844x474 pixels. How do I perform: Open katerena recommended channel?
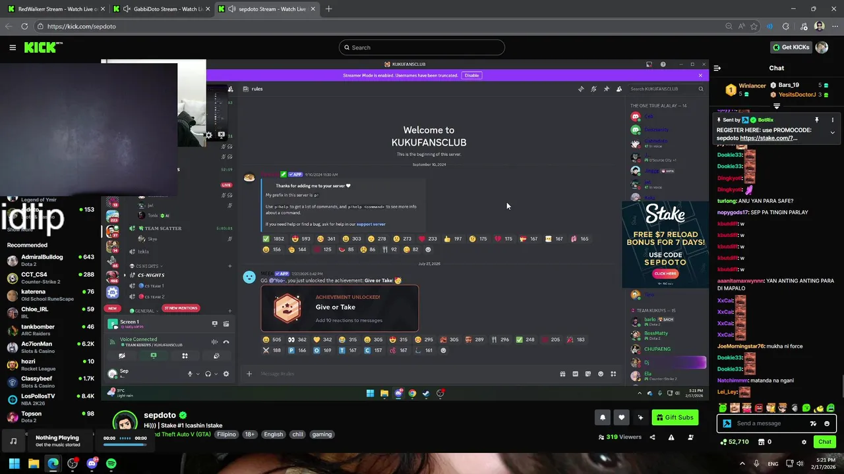pos(51,295)
